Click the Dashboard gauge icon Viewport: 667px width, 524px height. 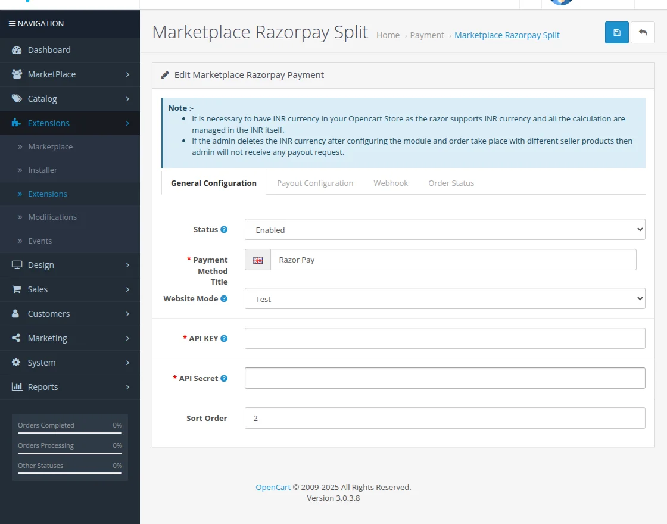(17, 50)
